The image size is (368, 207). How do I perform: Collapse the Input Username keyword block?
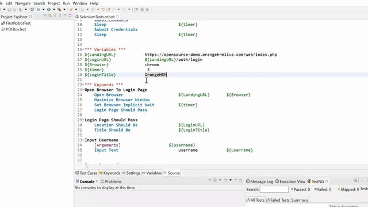pyautogui.click(x=83, y=140)
